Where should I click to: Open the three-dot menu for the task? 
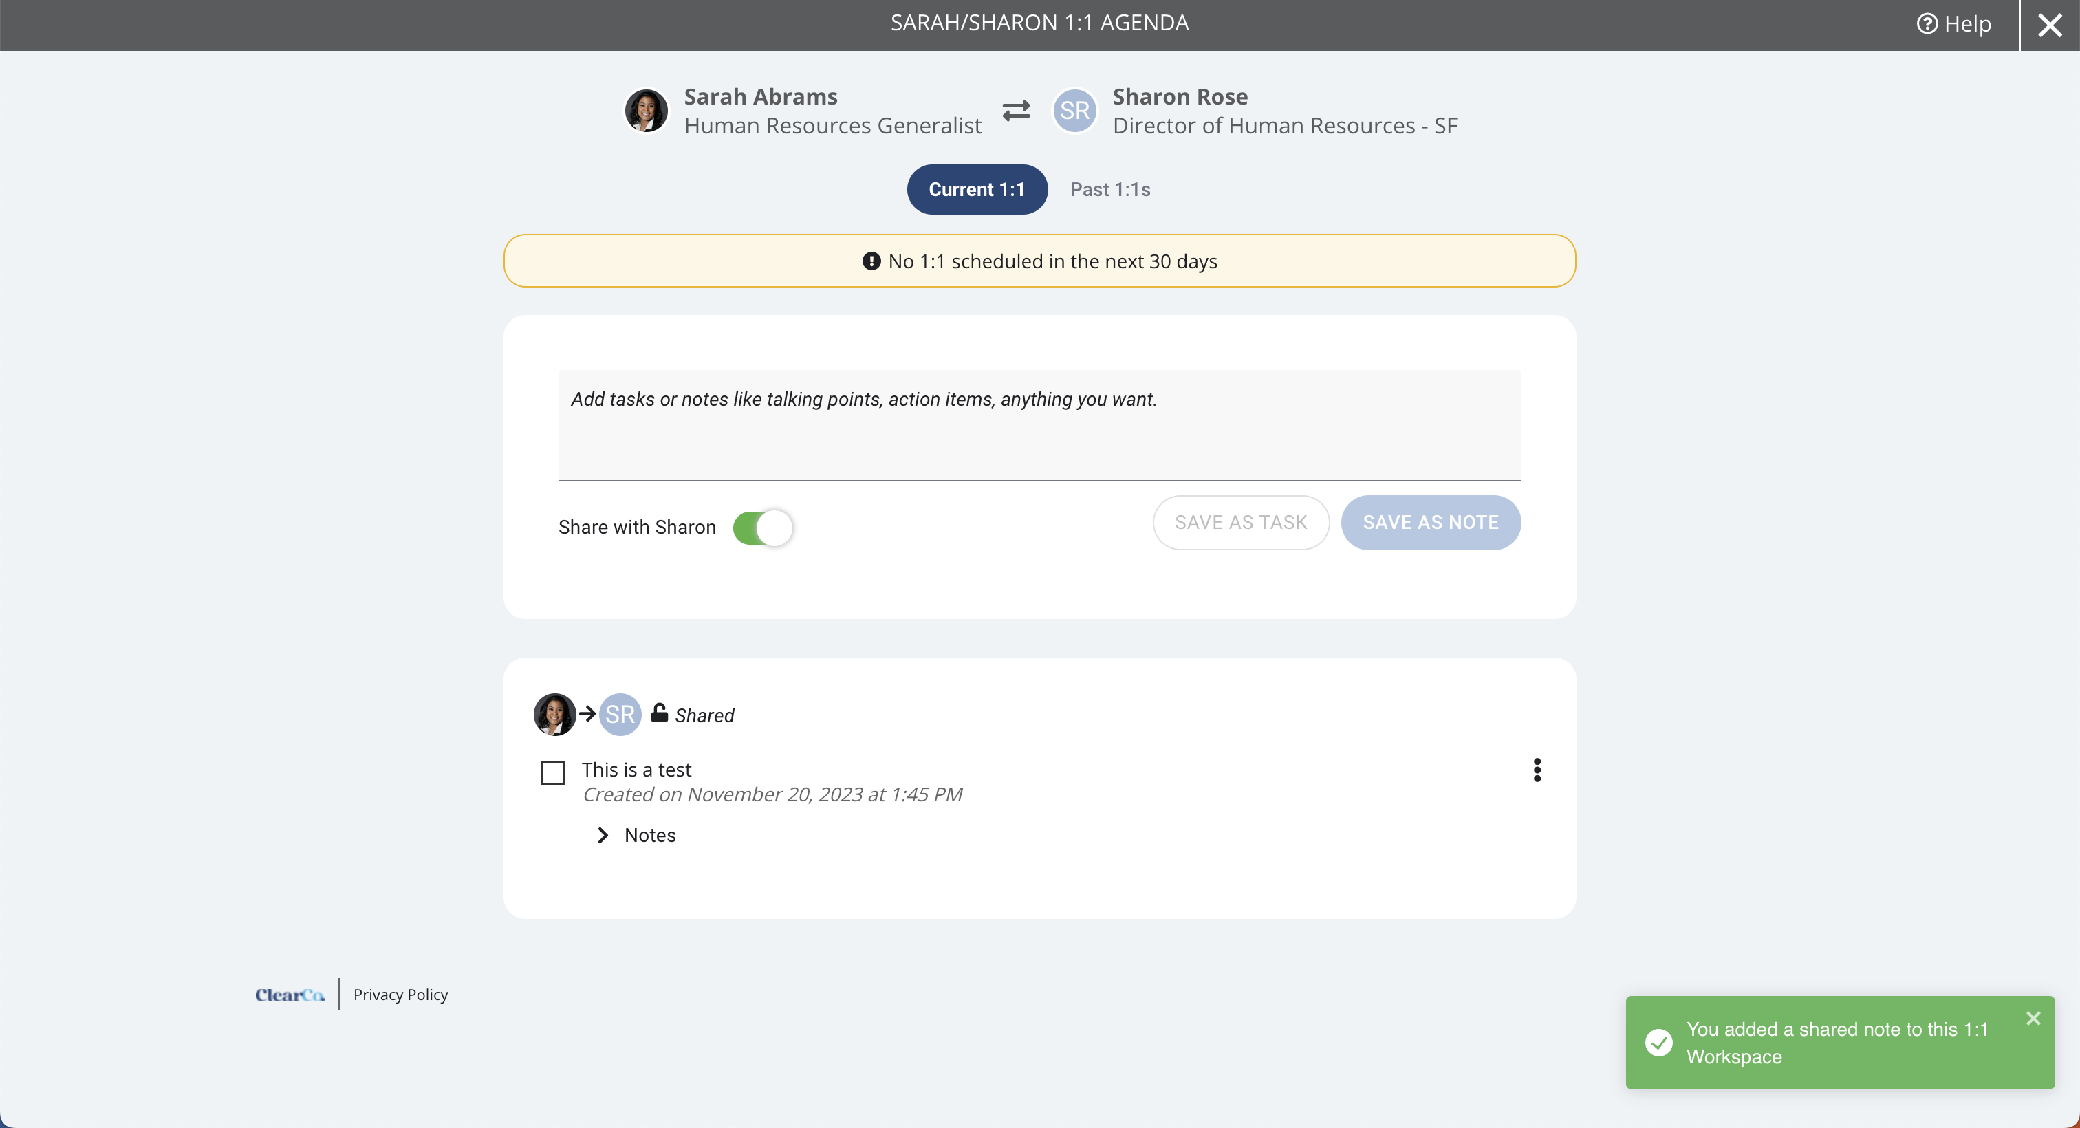pyautogui.click(x=1537, y=770)
